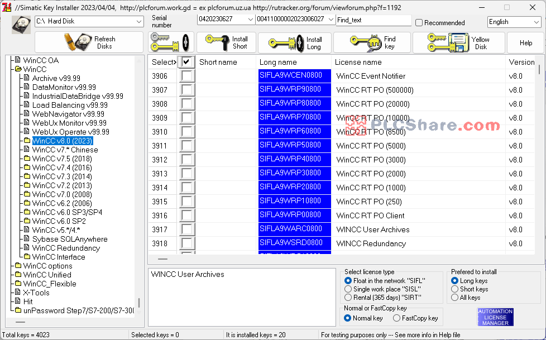546x340 pixels.
Task: Check the box for key 3917
Action: point(186,229)
